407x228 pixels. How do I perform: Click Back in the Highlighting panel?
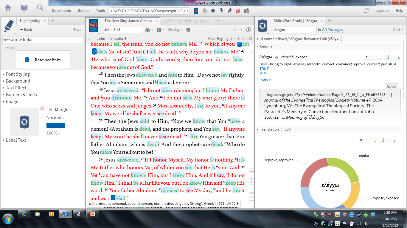pyautogui.click(x=26, y=30)
